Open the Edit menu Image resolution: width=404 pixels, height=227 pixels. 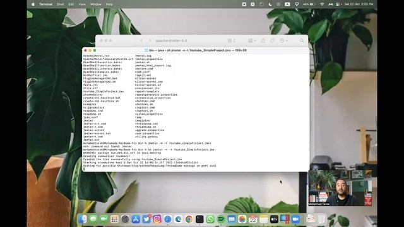click(x=71, y=4)
